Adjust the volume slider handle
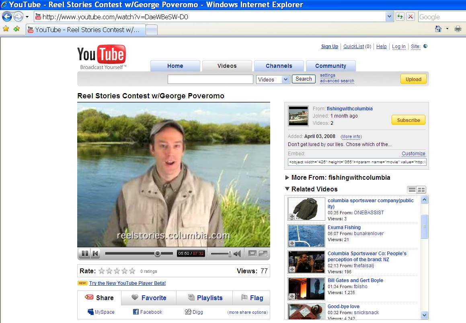 [230, 254]
